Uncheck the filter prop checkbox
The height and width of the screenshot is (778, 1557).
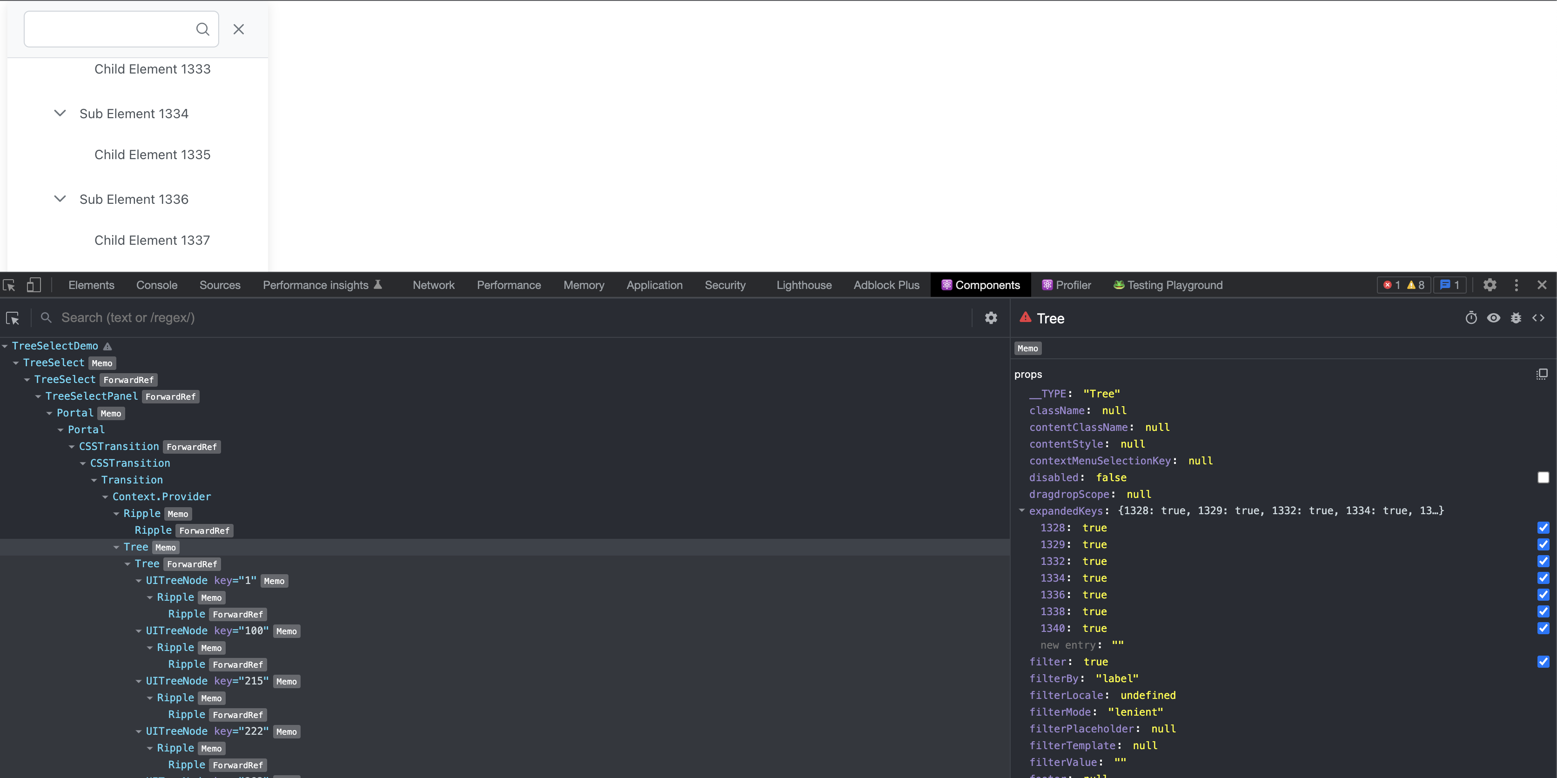(x=1543, y=662)
